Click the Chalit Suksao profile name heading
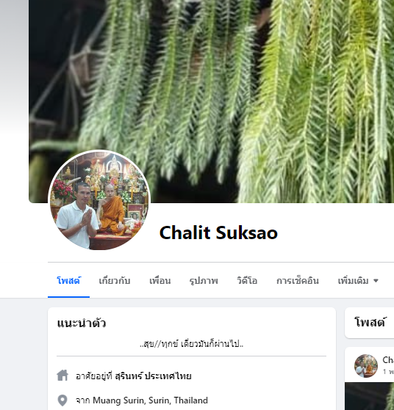This screenshot has width=394, height=410. click(x=218, y=233)
